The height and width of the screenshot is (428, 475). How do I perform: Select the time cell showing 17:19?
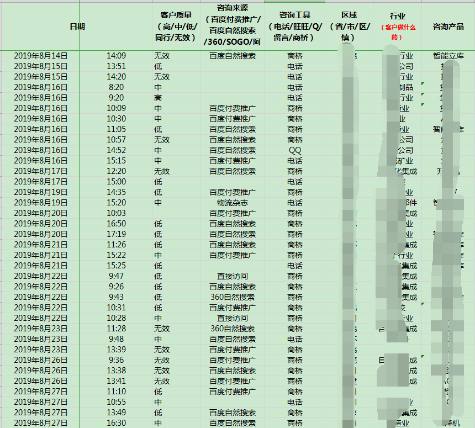[116, 234]
